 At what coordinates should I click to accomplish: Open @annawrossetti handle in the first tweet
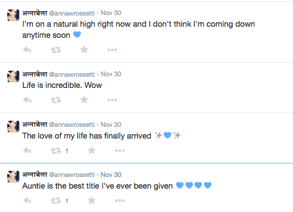(72, 13)
